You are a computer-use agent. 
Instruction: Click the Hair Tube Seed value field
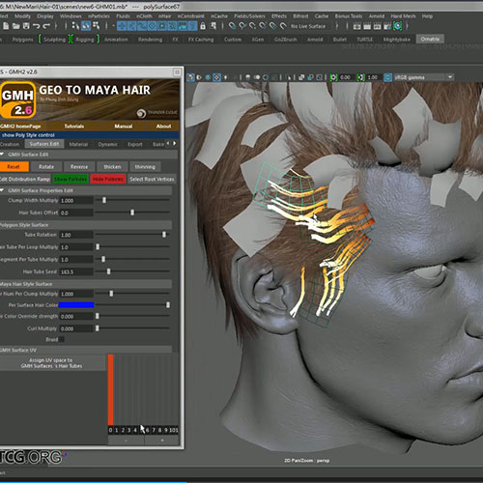tap(76, 271)
